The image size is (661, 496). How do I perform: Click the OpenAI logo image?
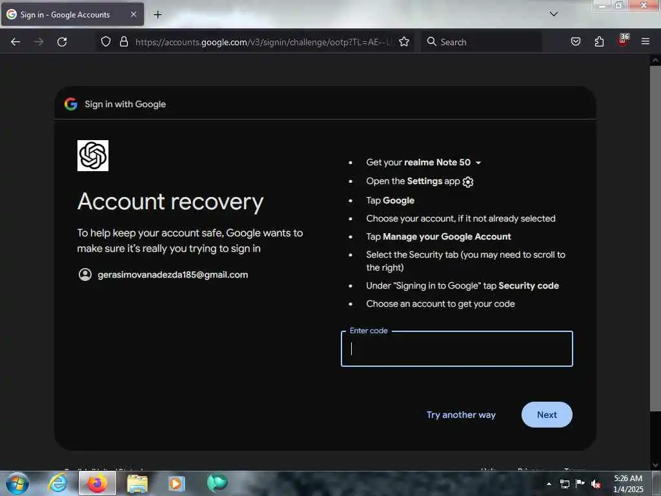coord(93,156)
